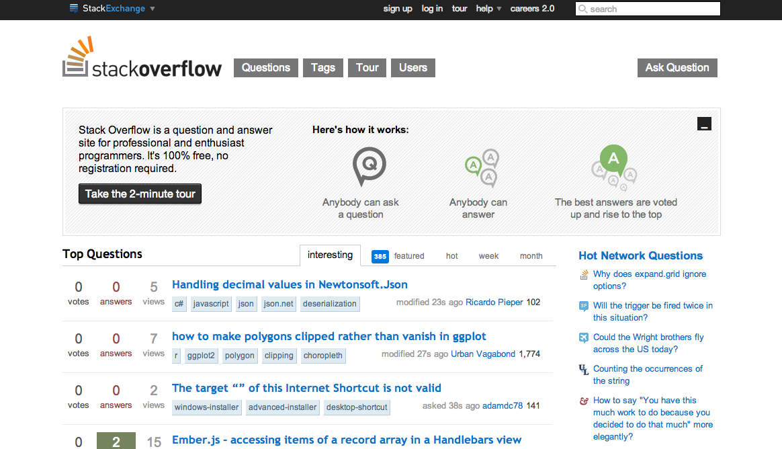The height and width of the screenshot is (449, 782).
Task: Switch to the week tab
Action: (488, 256)
